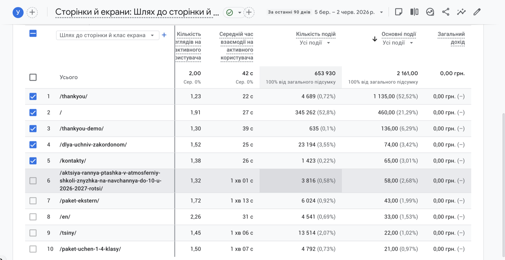505x260 pixels.
Task: Select the /dlya-uchniv-zakordonom/ page path
Action: tap(93, 145)
